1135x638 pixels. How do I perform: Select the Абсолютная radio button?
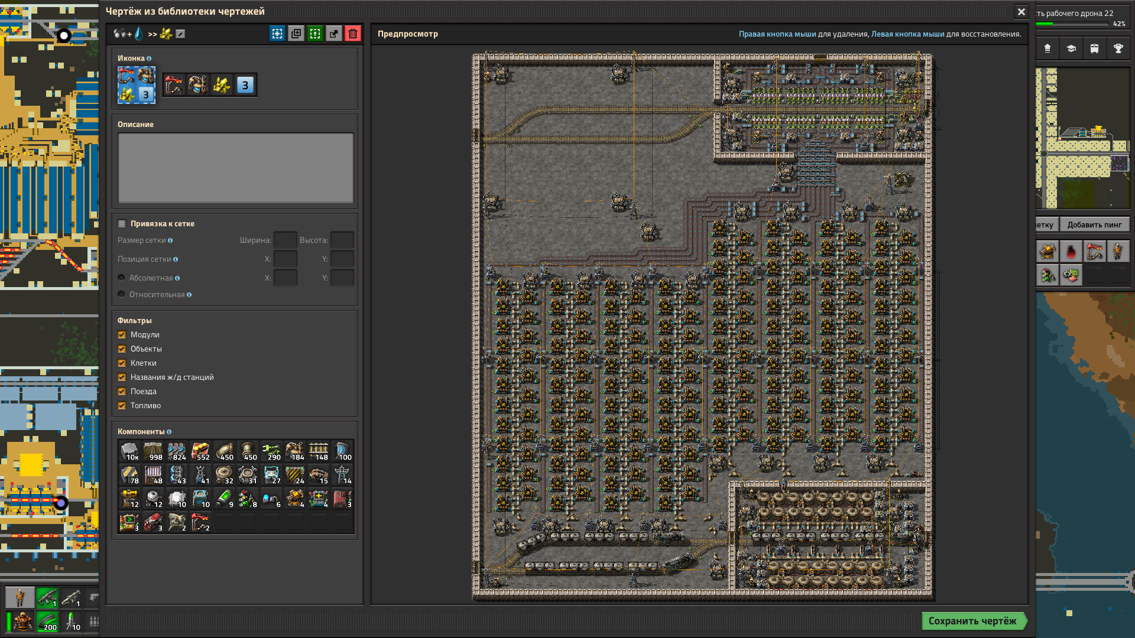point(121,278)
